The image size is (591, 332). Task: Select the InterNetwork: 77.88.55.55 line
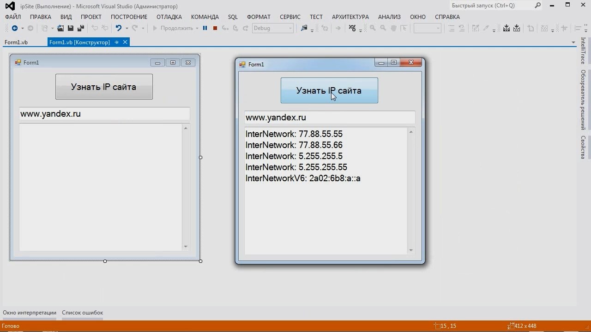[x=294, y=134]
